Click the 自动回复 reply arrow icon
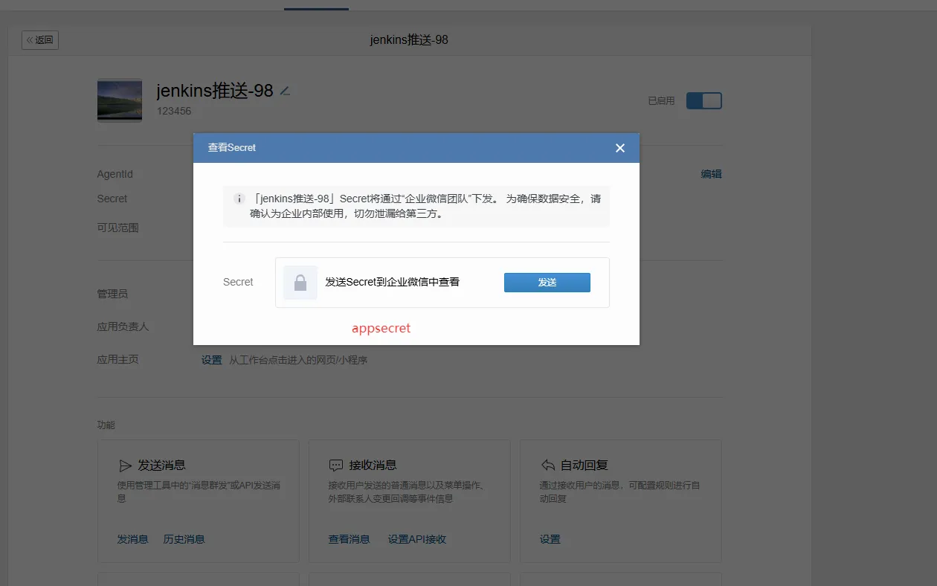The width and height of the screenshot is (937, 586). (x=547, y=466)
